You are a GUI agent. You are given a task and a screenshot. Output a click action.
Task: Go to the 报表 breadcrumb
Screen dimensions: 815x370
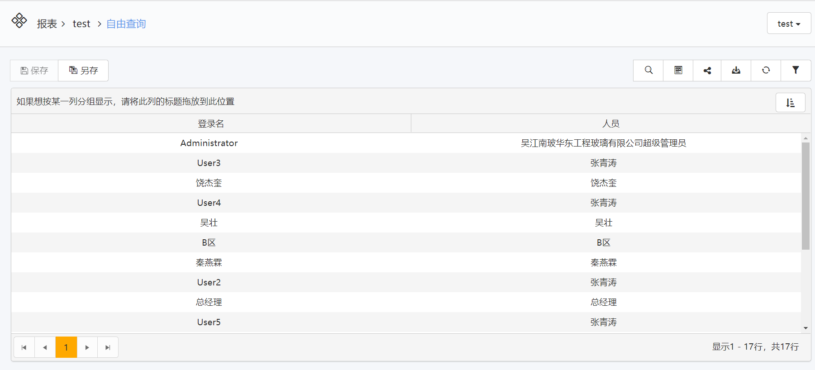pyautogui.click(x=47, y=24)
